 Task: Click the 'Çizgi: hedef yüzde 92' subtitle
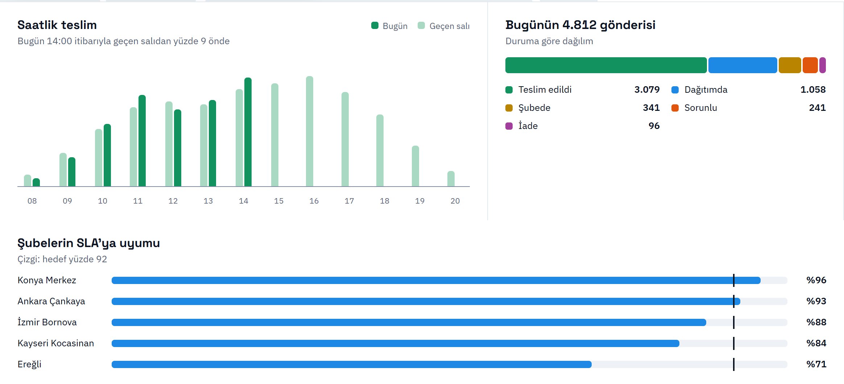pos(62,259)
